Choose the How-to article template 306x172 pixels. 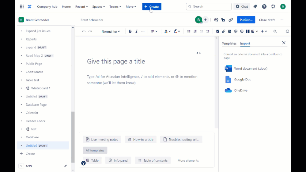point(141,140)
